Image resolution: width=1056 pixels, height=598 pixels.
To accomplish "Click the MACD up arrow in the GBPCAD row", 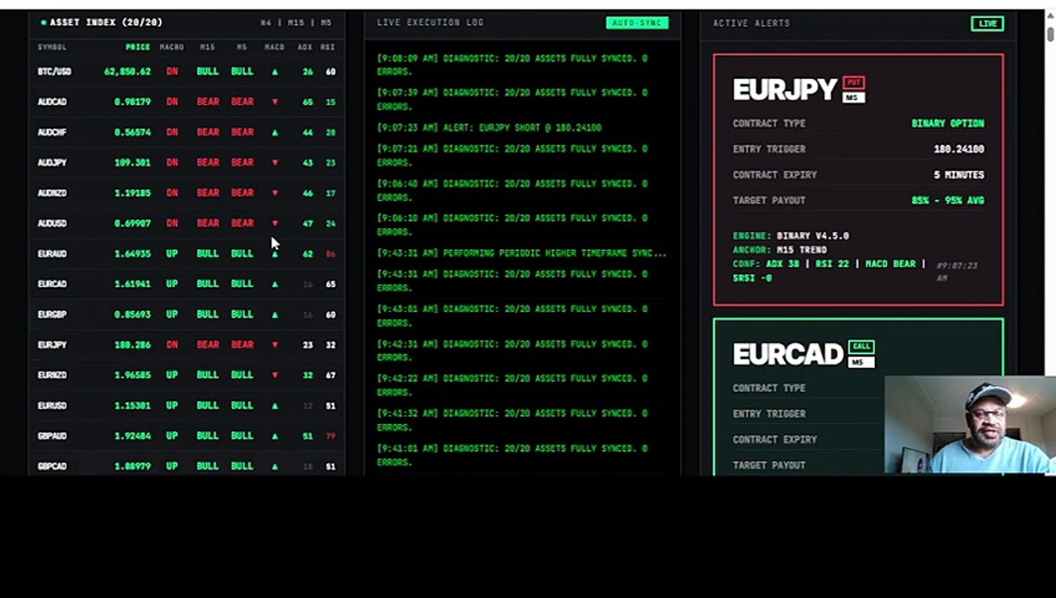I will pos(275,466).
